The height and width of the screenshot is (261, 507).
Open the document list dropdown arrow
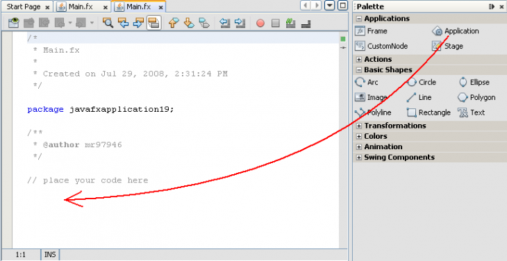click(x=329, y=6)
